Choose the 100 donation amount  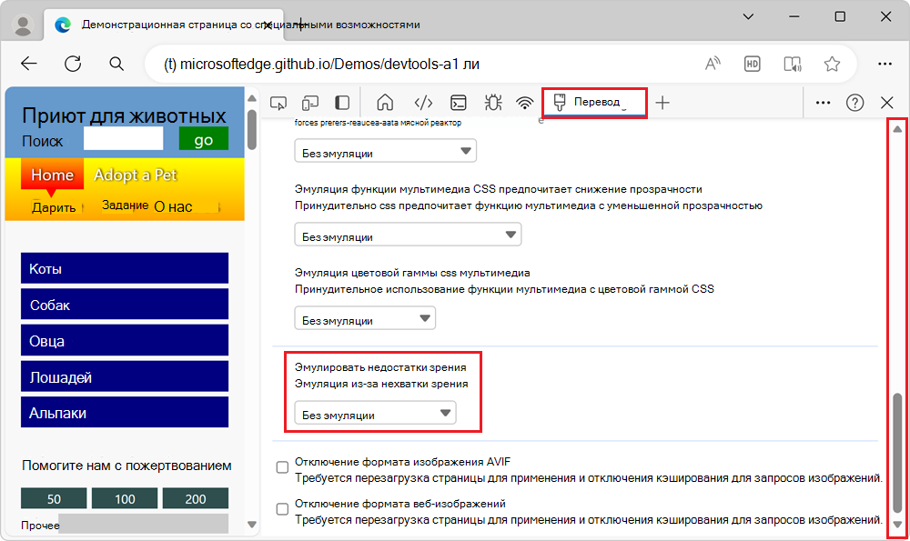click(125, 498)
